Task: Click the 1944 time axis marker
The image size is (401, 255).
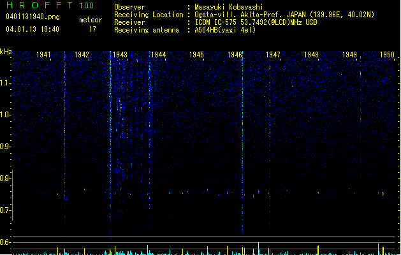Action: click(x=158, y=55)
